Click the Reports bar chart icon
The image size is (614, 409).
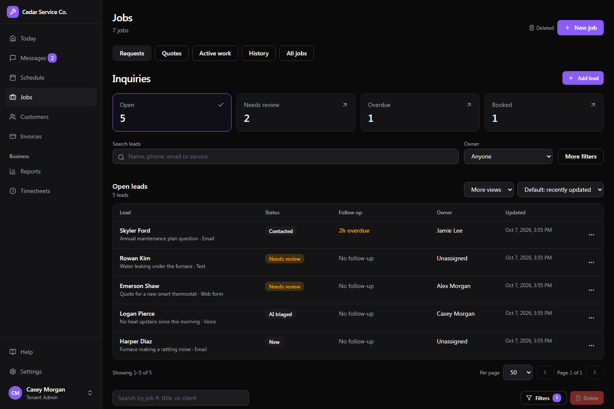click(13, 171)
